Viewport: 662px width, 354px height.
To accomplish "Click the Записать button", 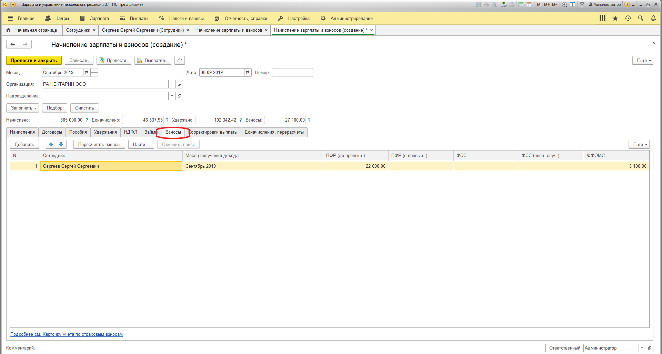I will pyautogui.click(x=79, y=60).
